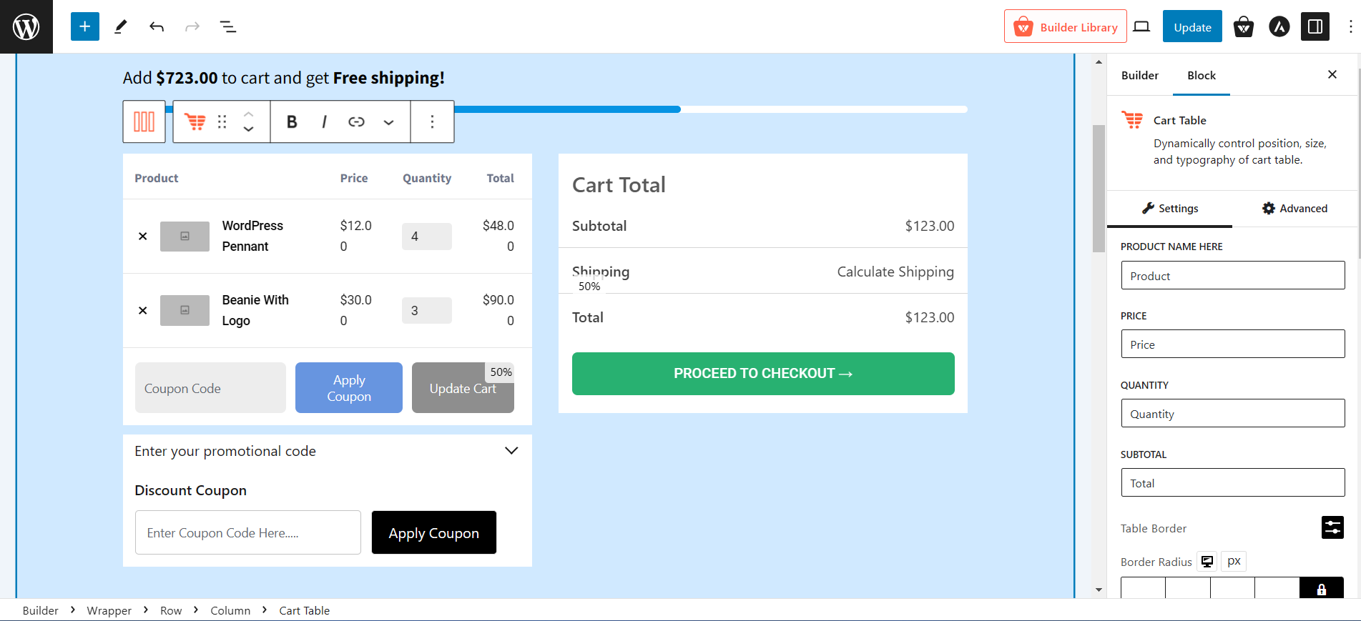
Task: Click the Update Cart button
Action: click(463, 388)
